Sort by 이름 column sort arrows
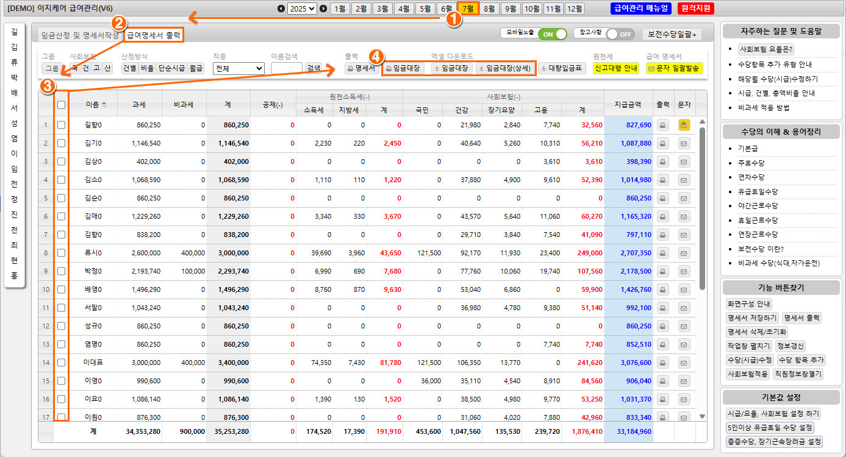The width and height of the screenshot is (846, 457). point(104,105)
